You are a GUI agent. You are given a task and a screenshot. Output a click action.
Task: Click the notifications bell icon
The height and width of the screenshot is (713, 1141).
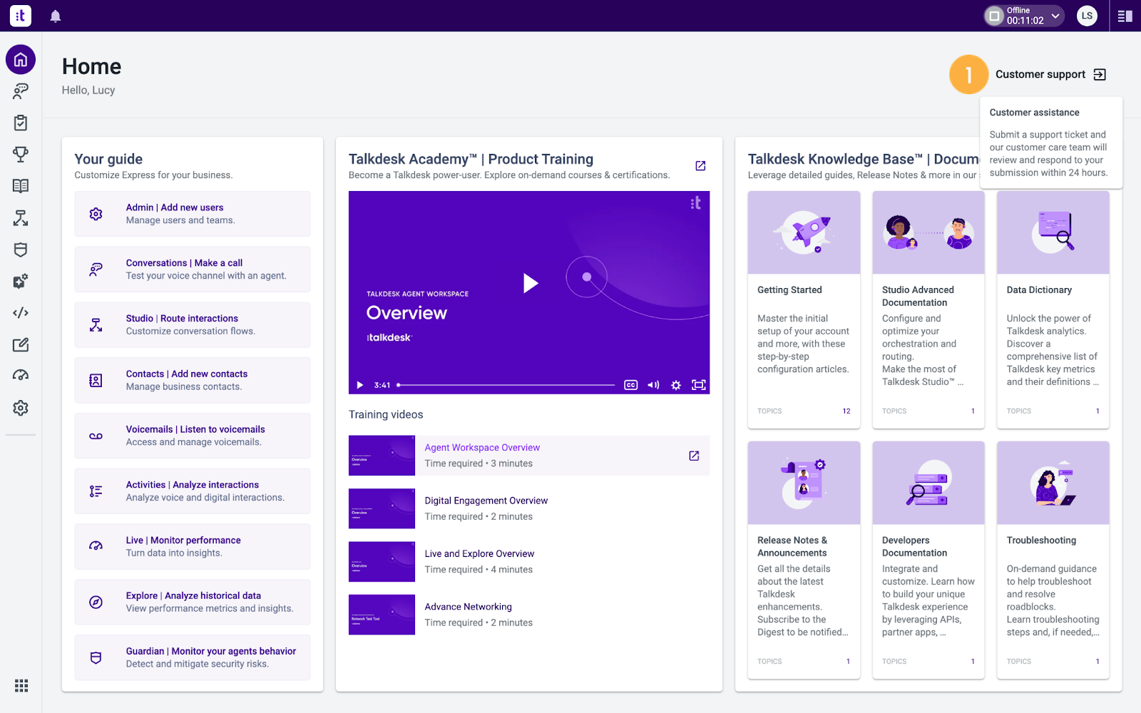point(55,16)
